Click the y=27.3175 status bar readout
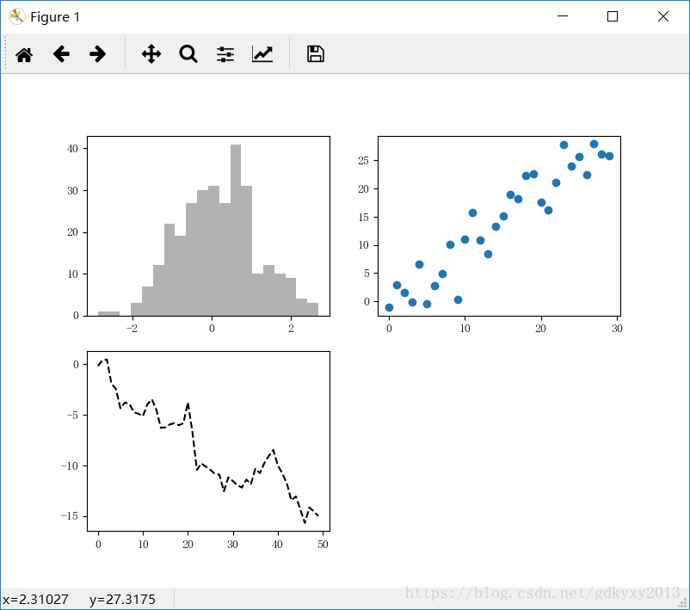 point(122,599)
